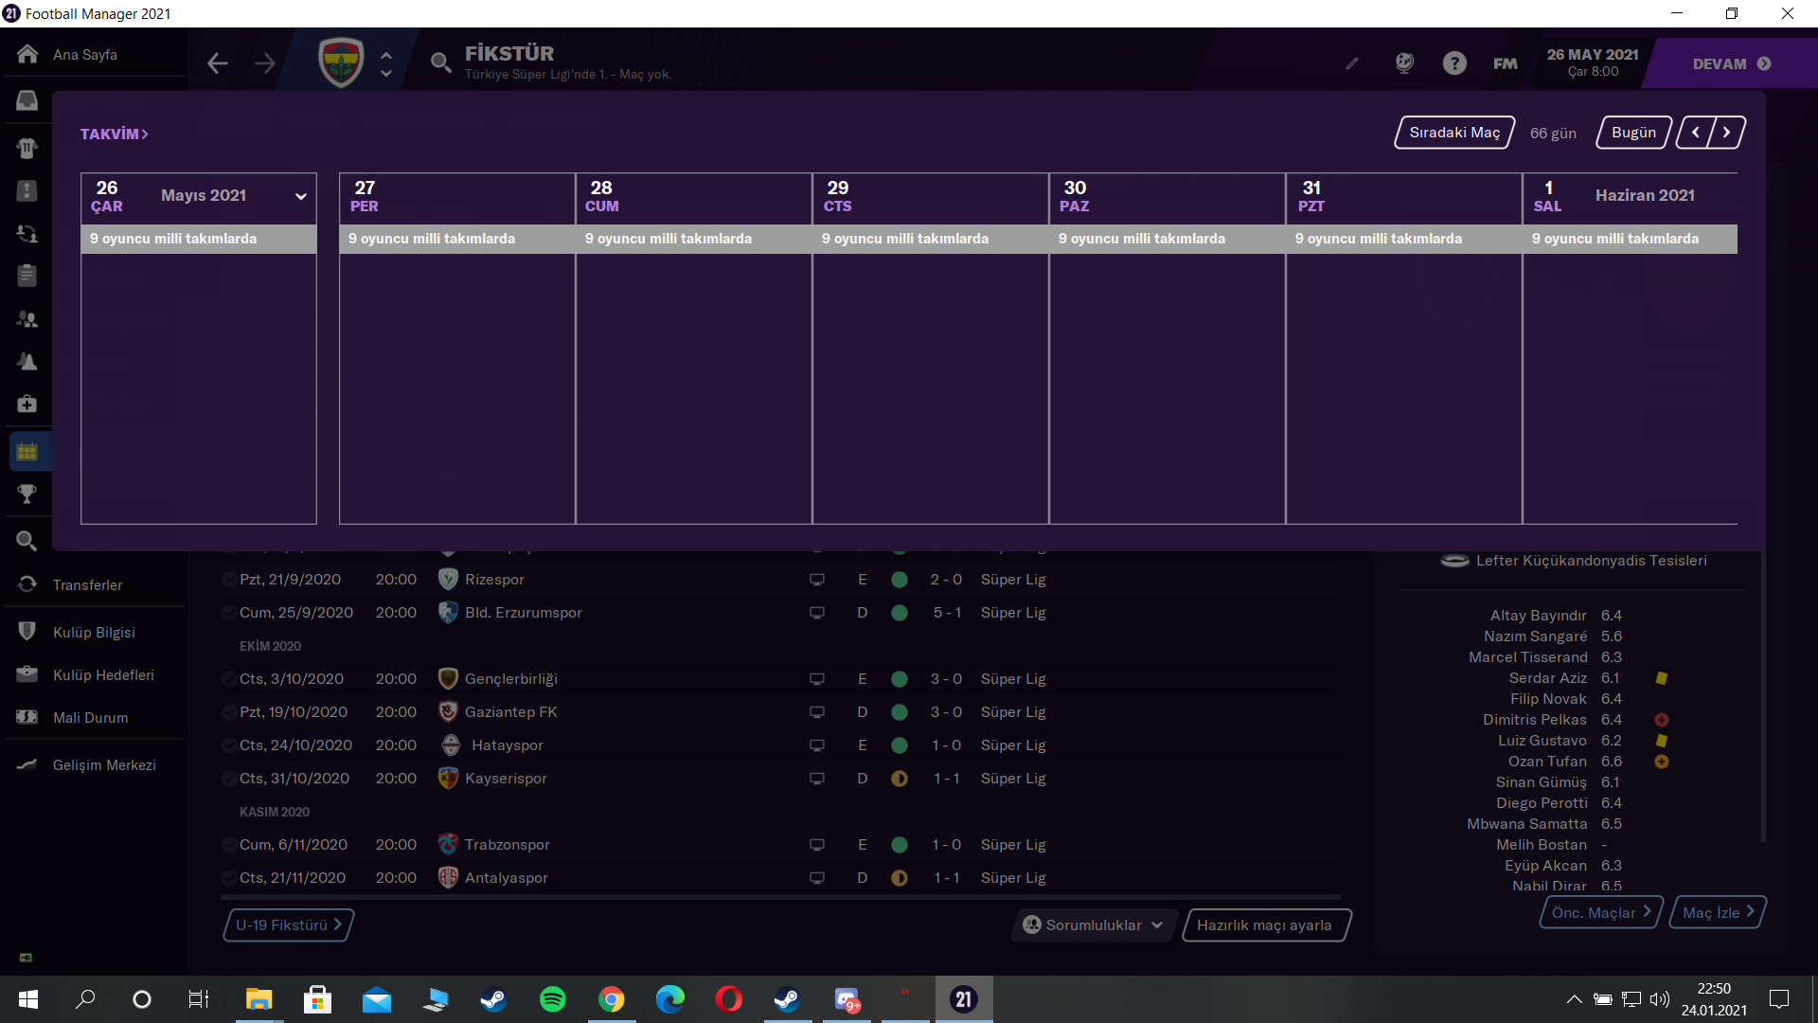Open Önc. Maçlar button
This screenshot has height=1023, width=1818.
(1600, 912)
